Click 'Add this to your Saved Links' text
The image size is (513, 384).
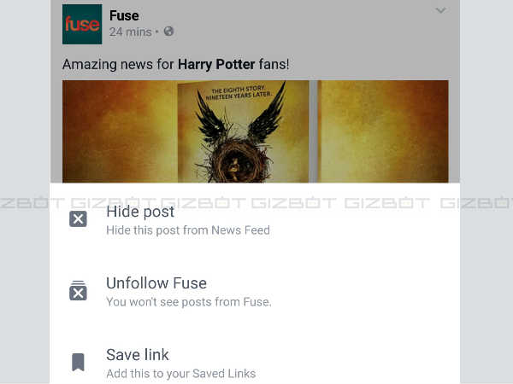[x=180, y=374]
